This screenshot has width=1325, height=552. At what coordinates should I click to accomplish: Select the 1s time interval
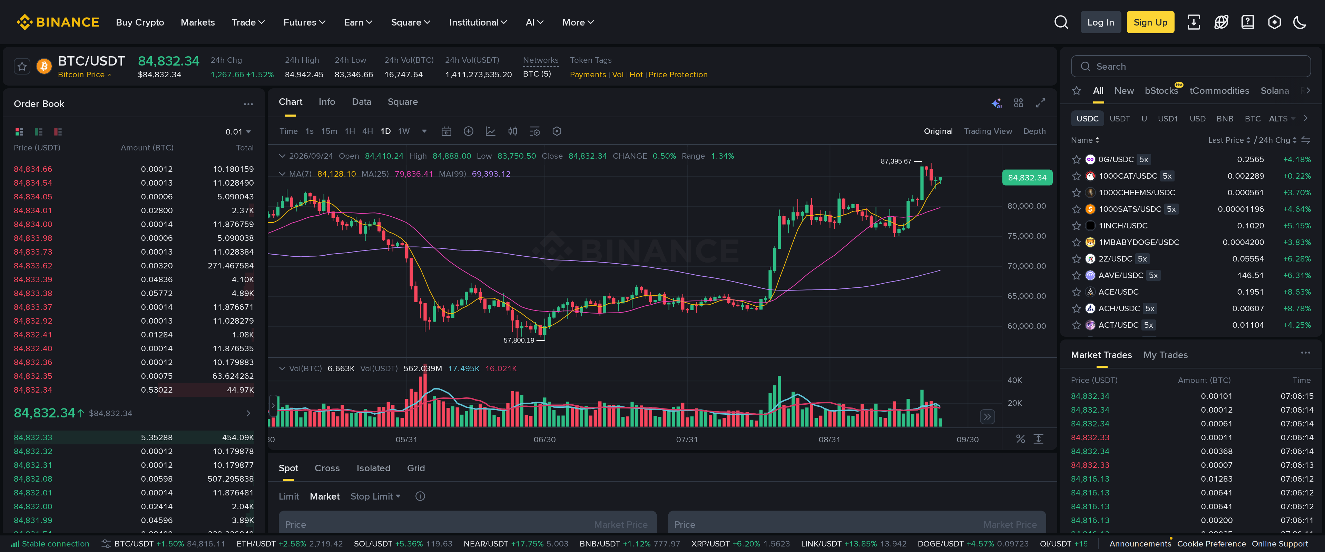pyautogui.click(x=309, y=131)
